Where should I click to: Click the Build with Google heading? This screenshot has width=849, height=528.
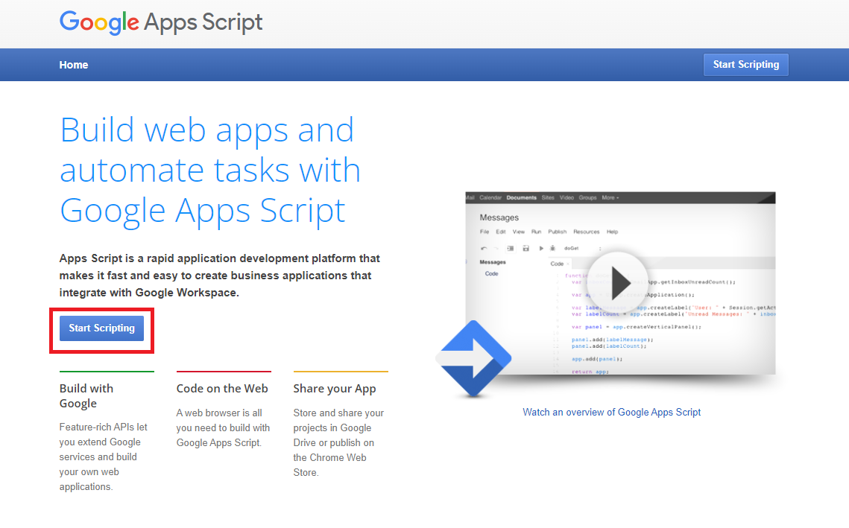click(86, 396)
